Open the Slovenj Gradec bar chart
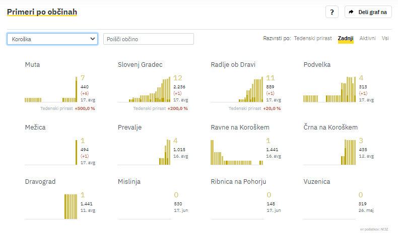The width and height of the screenshot is (398, 242). point(144,90)
